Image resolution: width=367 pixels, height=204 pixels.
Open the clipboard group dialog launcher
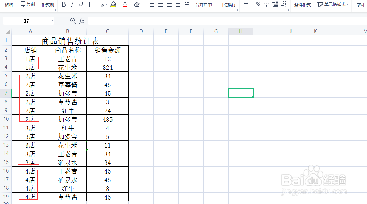click(x=55, y=10)
